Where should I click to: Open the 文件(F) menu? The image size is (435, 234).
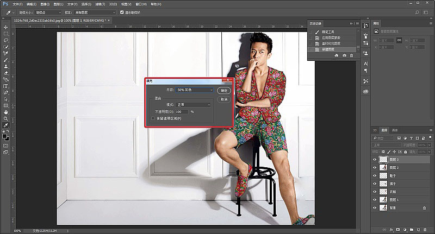pos(17,4)
